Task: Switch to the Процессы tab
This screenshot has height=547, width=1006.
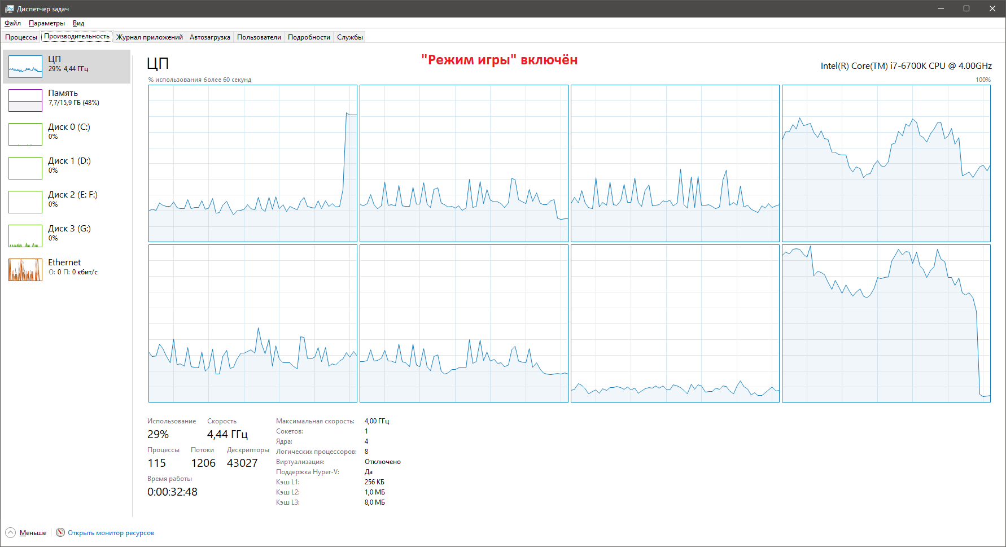Action: (21, 37)
